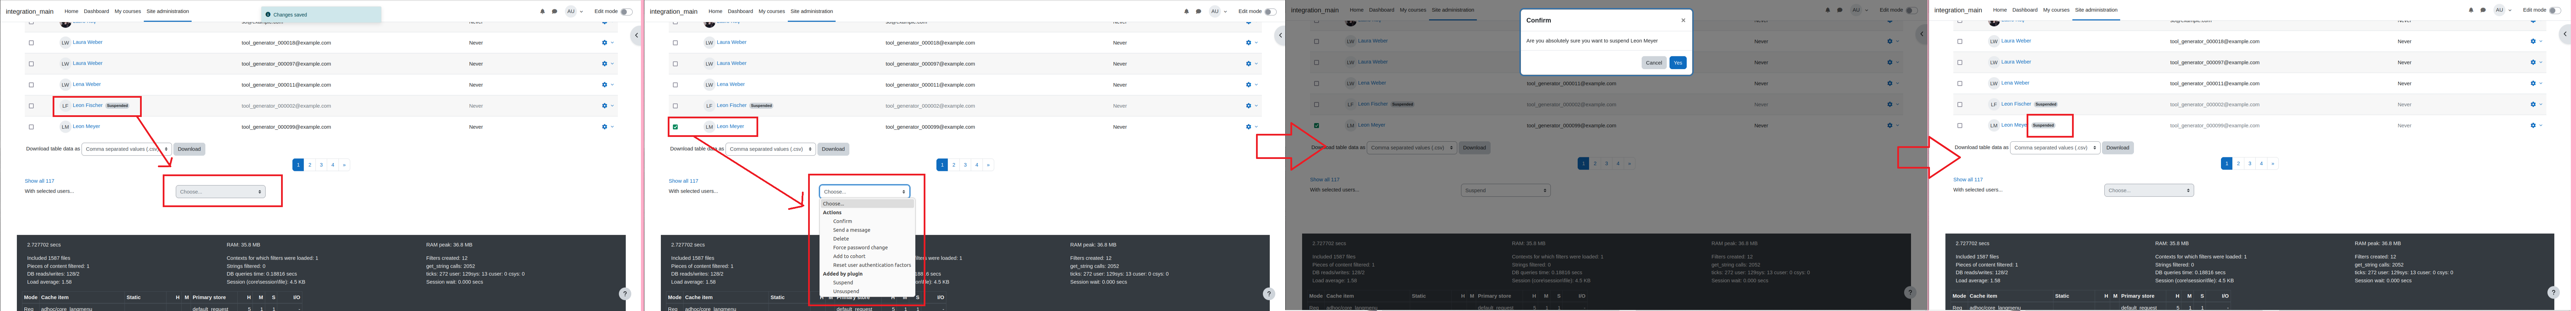Image resolution: width=2576 pixels, height=311 pixels.
Task: Open 'With selected users' Choose dropdown, first panel
Action: pos(221,191)
